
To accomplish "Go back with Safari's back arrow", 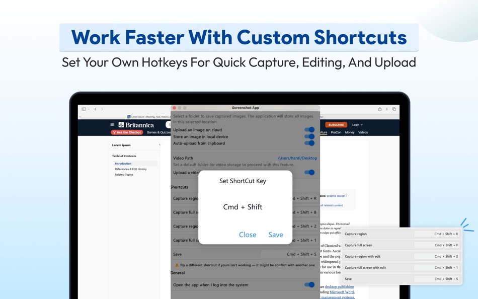I will coord(96,109).
